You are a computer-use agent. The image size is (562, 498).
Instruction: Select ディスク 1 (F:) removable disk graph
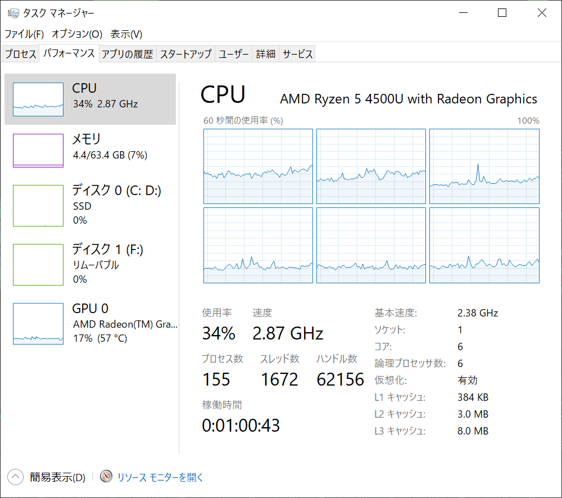pyautogui.click(x=38, y=265)
